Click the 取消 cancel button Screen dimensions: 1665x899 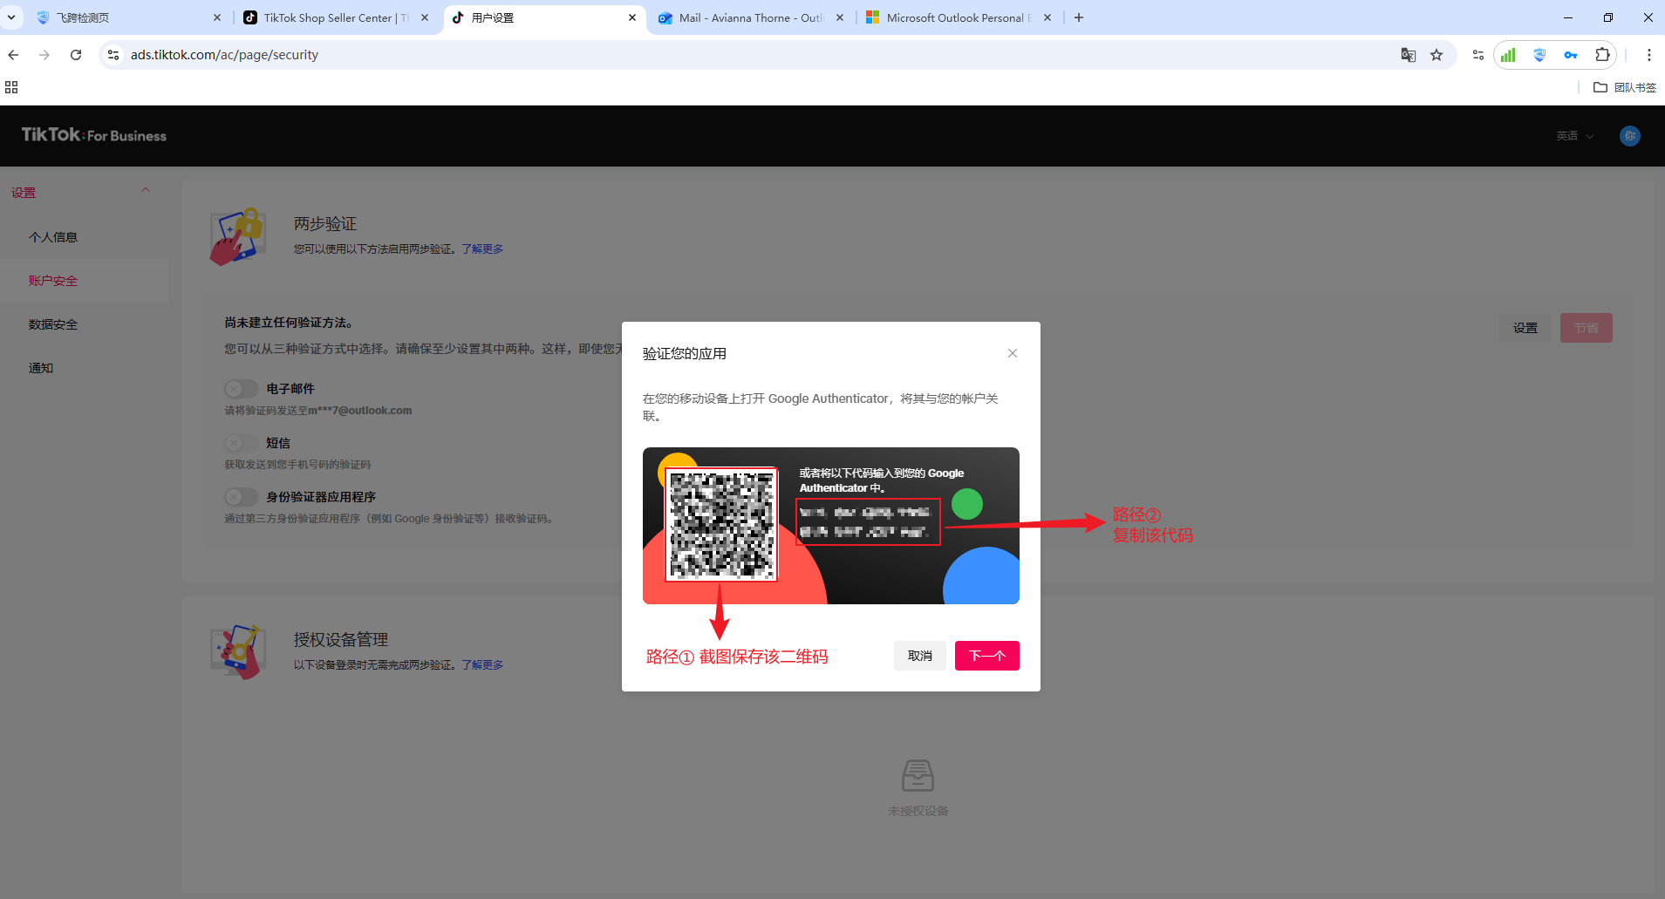point(920,656)
